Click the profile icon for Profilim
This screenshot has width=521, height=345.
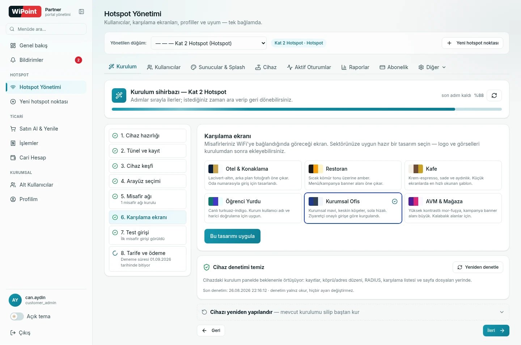click(13, 199)
